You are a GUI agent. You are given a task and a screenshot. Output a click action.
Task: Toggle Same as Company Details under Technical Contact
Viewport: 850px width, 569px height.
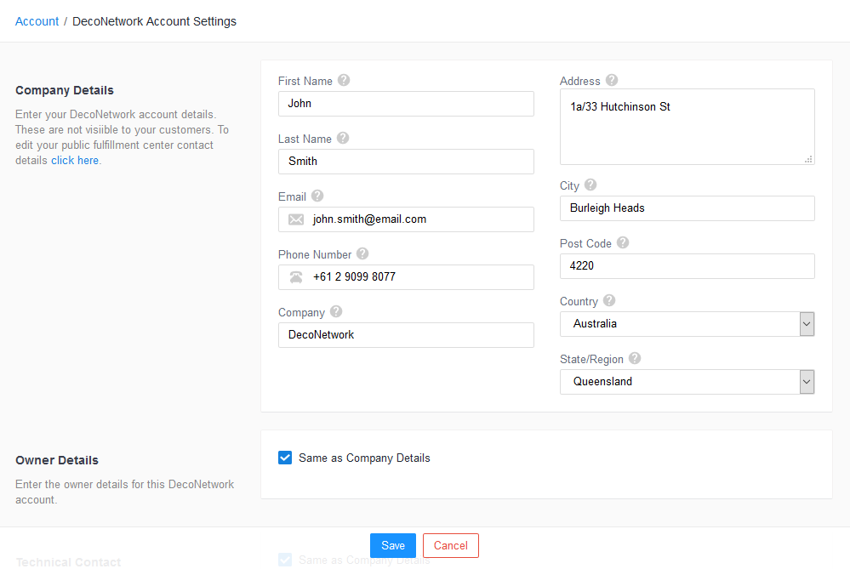click(285, 559)
